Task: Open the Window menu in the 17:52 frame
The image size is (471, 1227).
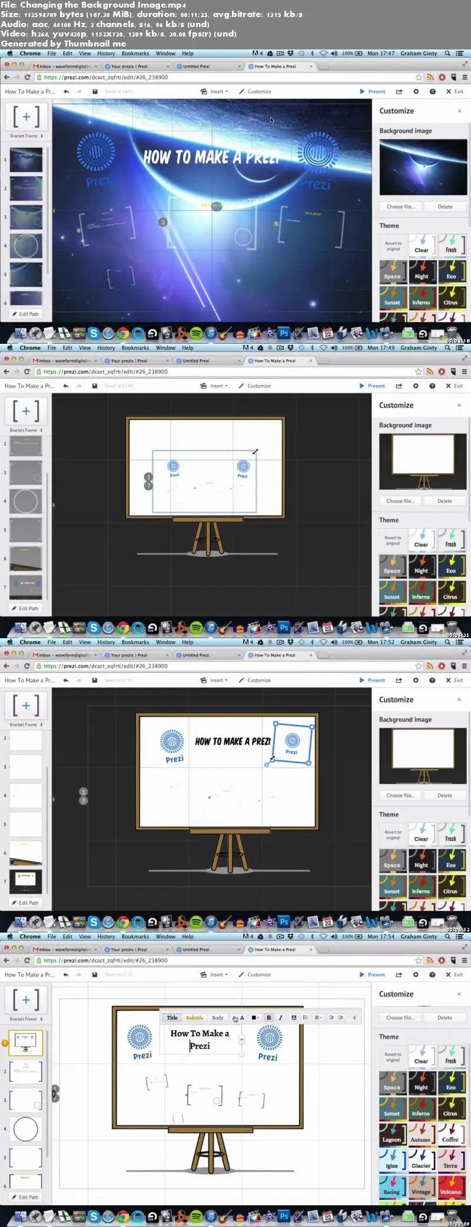Action: pyautogui.click(x=165, y=642)
